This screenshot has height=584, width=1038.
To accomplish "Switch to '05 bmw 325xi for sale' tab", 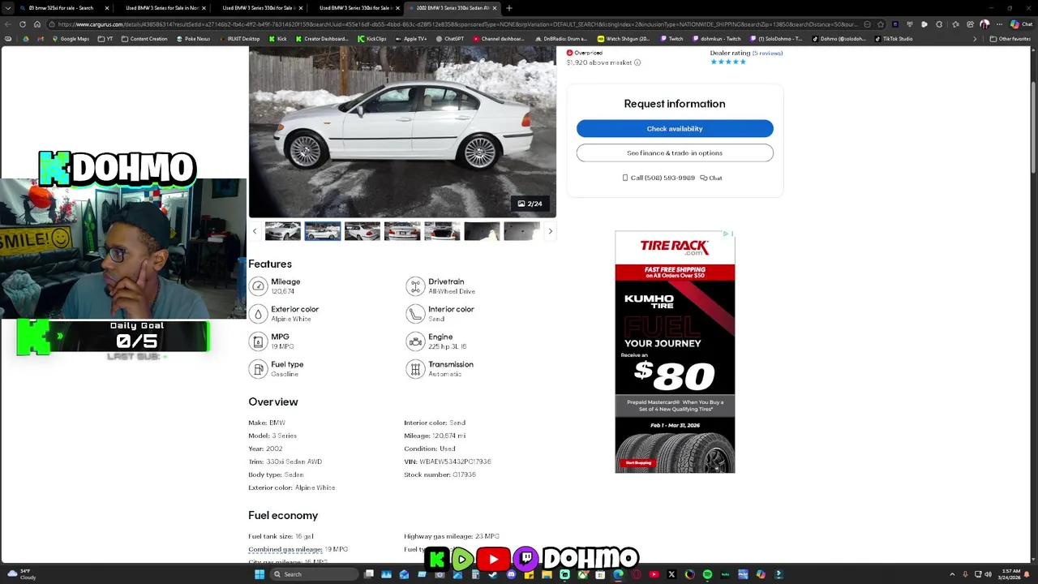I will point(62,8).
